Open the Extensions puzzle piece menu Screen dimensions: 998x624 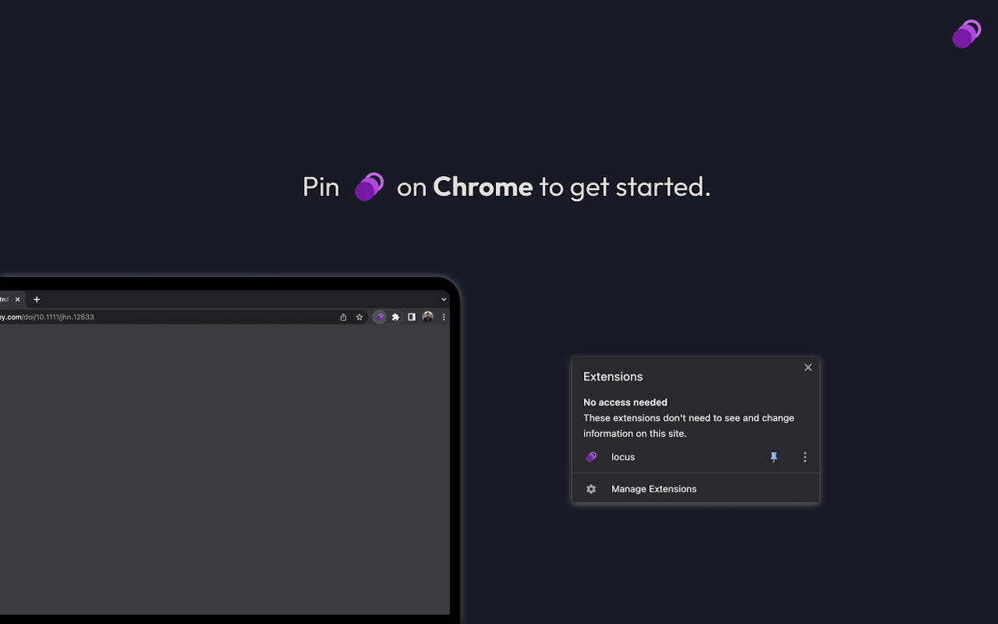[x=395, y=317]
